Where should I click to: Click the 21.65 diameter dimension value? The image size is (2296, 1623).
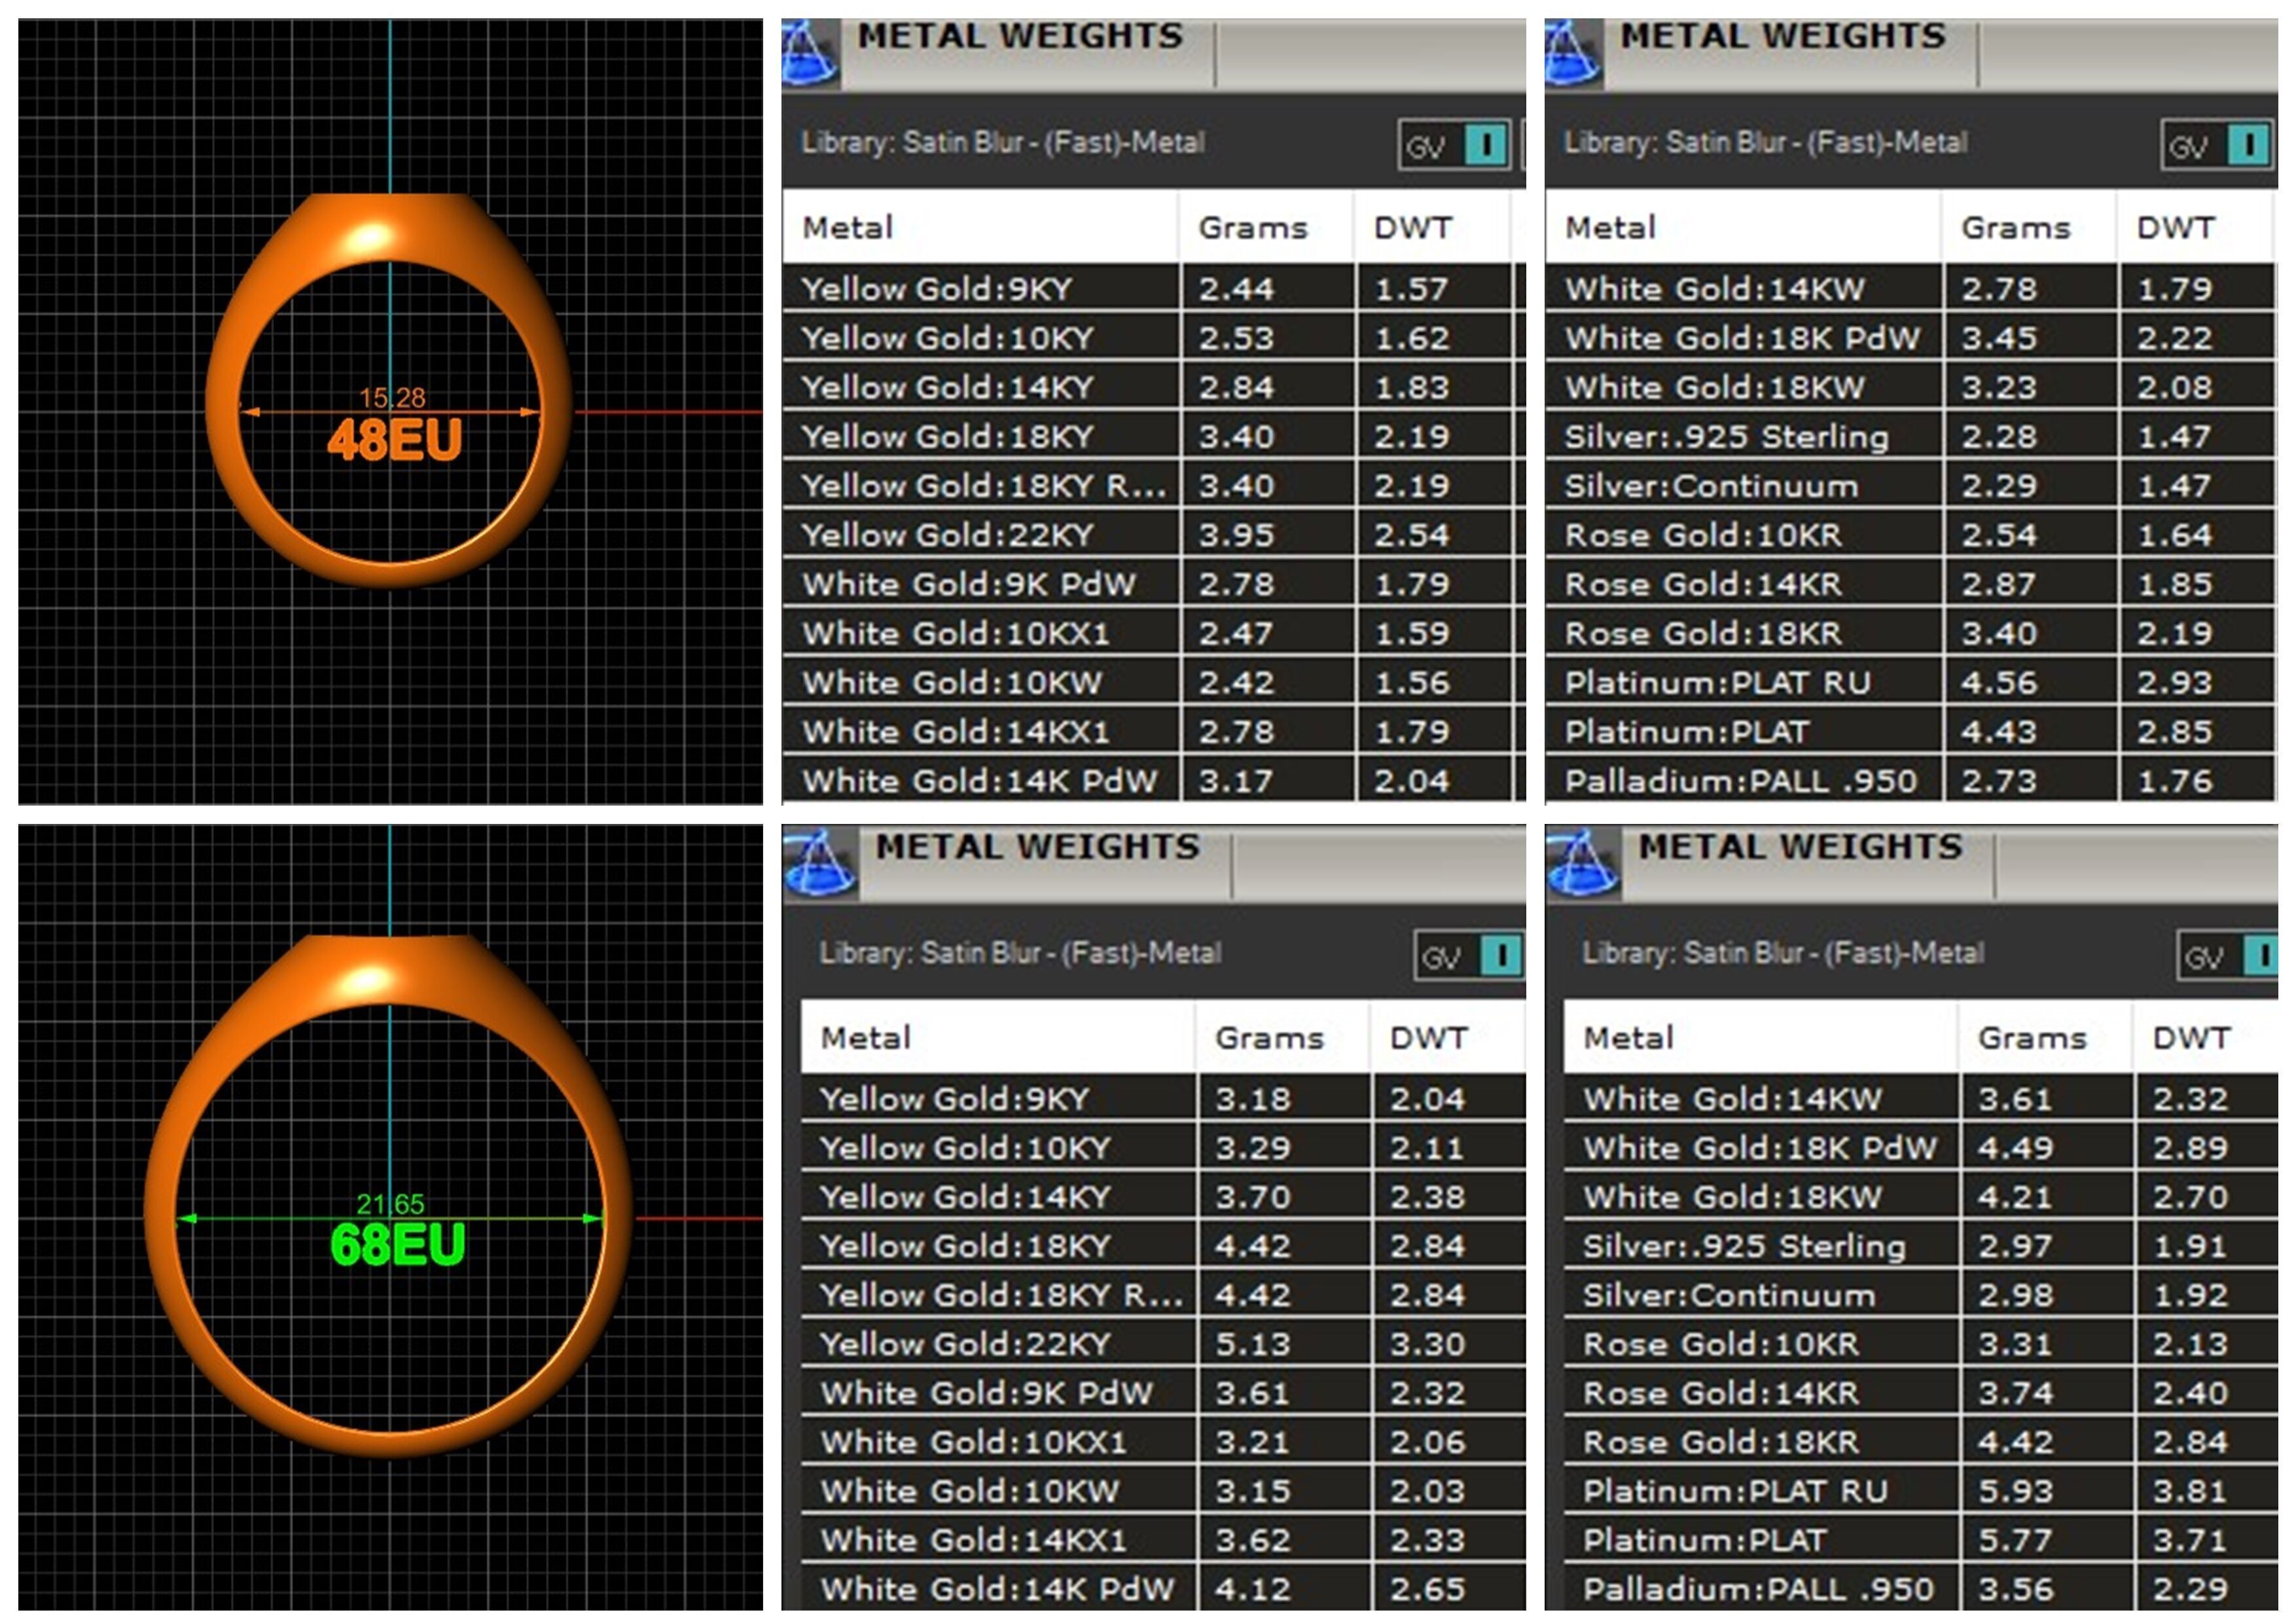[390, 1203]
